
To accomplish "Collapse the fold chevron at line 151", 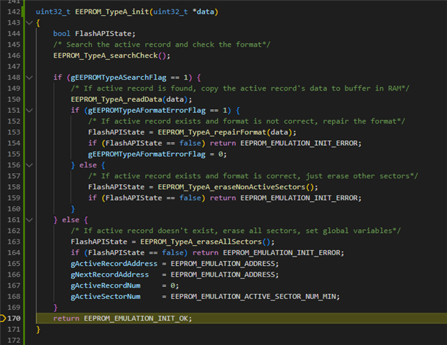I will point(29,111).
